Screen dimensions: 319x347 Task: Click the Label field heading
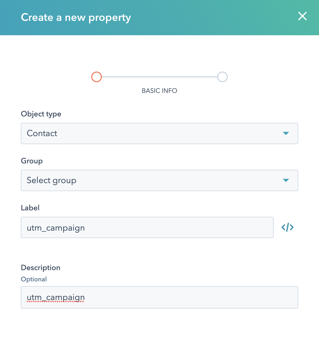30,208
